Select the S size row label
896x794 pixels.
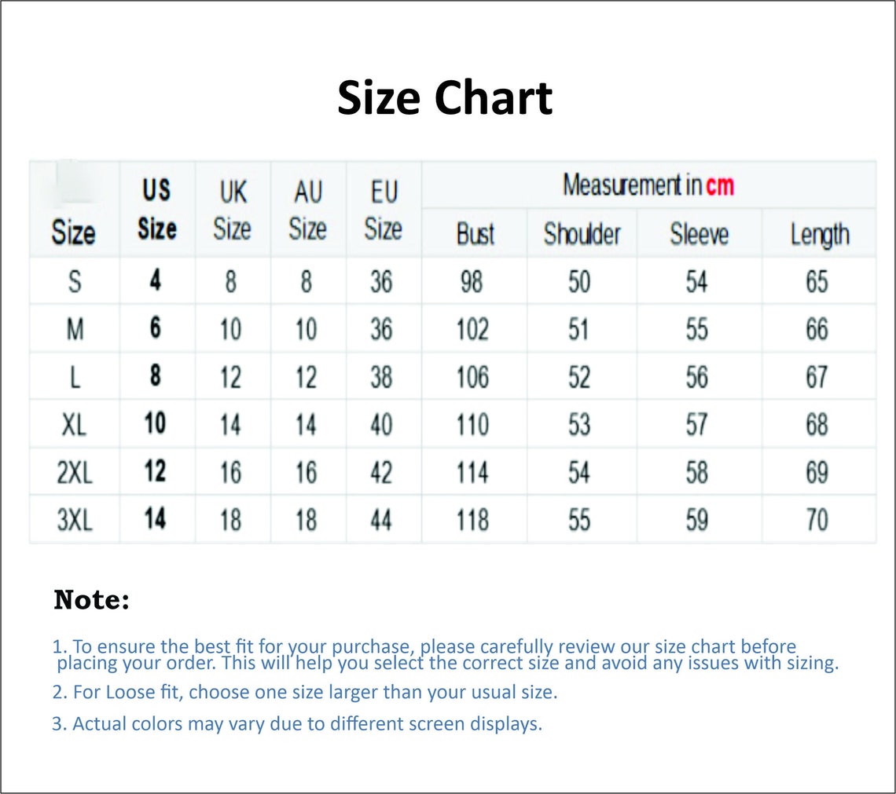tap(75, 282)
